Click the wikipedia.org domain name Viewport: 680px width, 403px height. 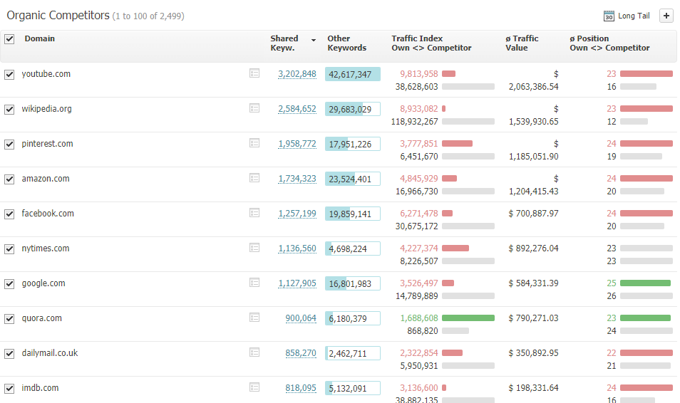coord(47,109)
